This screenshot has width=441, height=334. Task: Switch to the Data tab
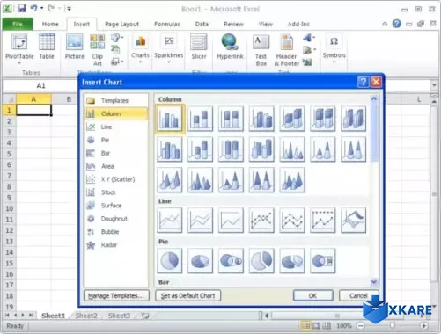(x=202, y=25)
